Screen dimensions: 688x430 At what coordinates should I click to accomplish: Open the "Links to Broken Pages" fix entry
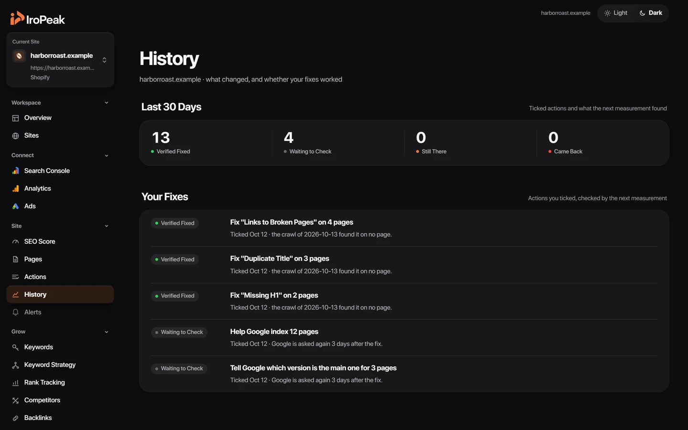pos(404,228)
